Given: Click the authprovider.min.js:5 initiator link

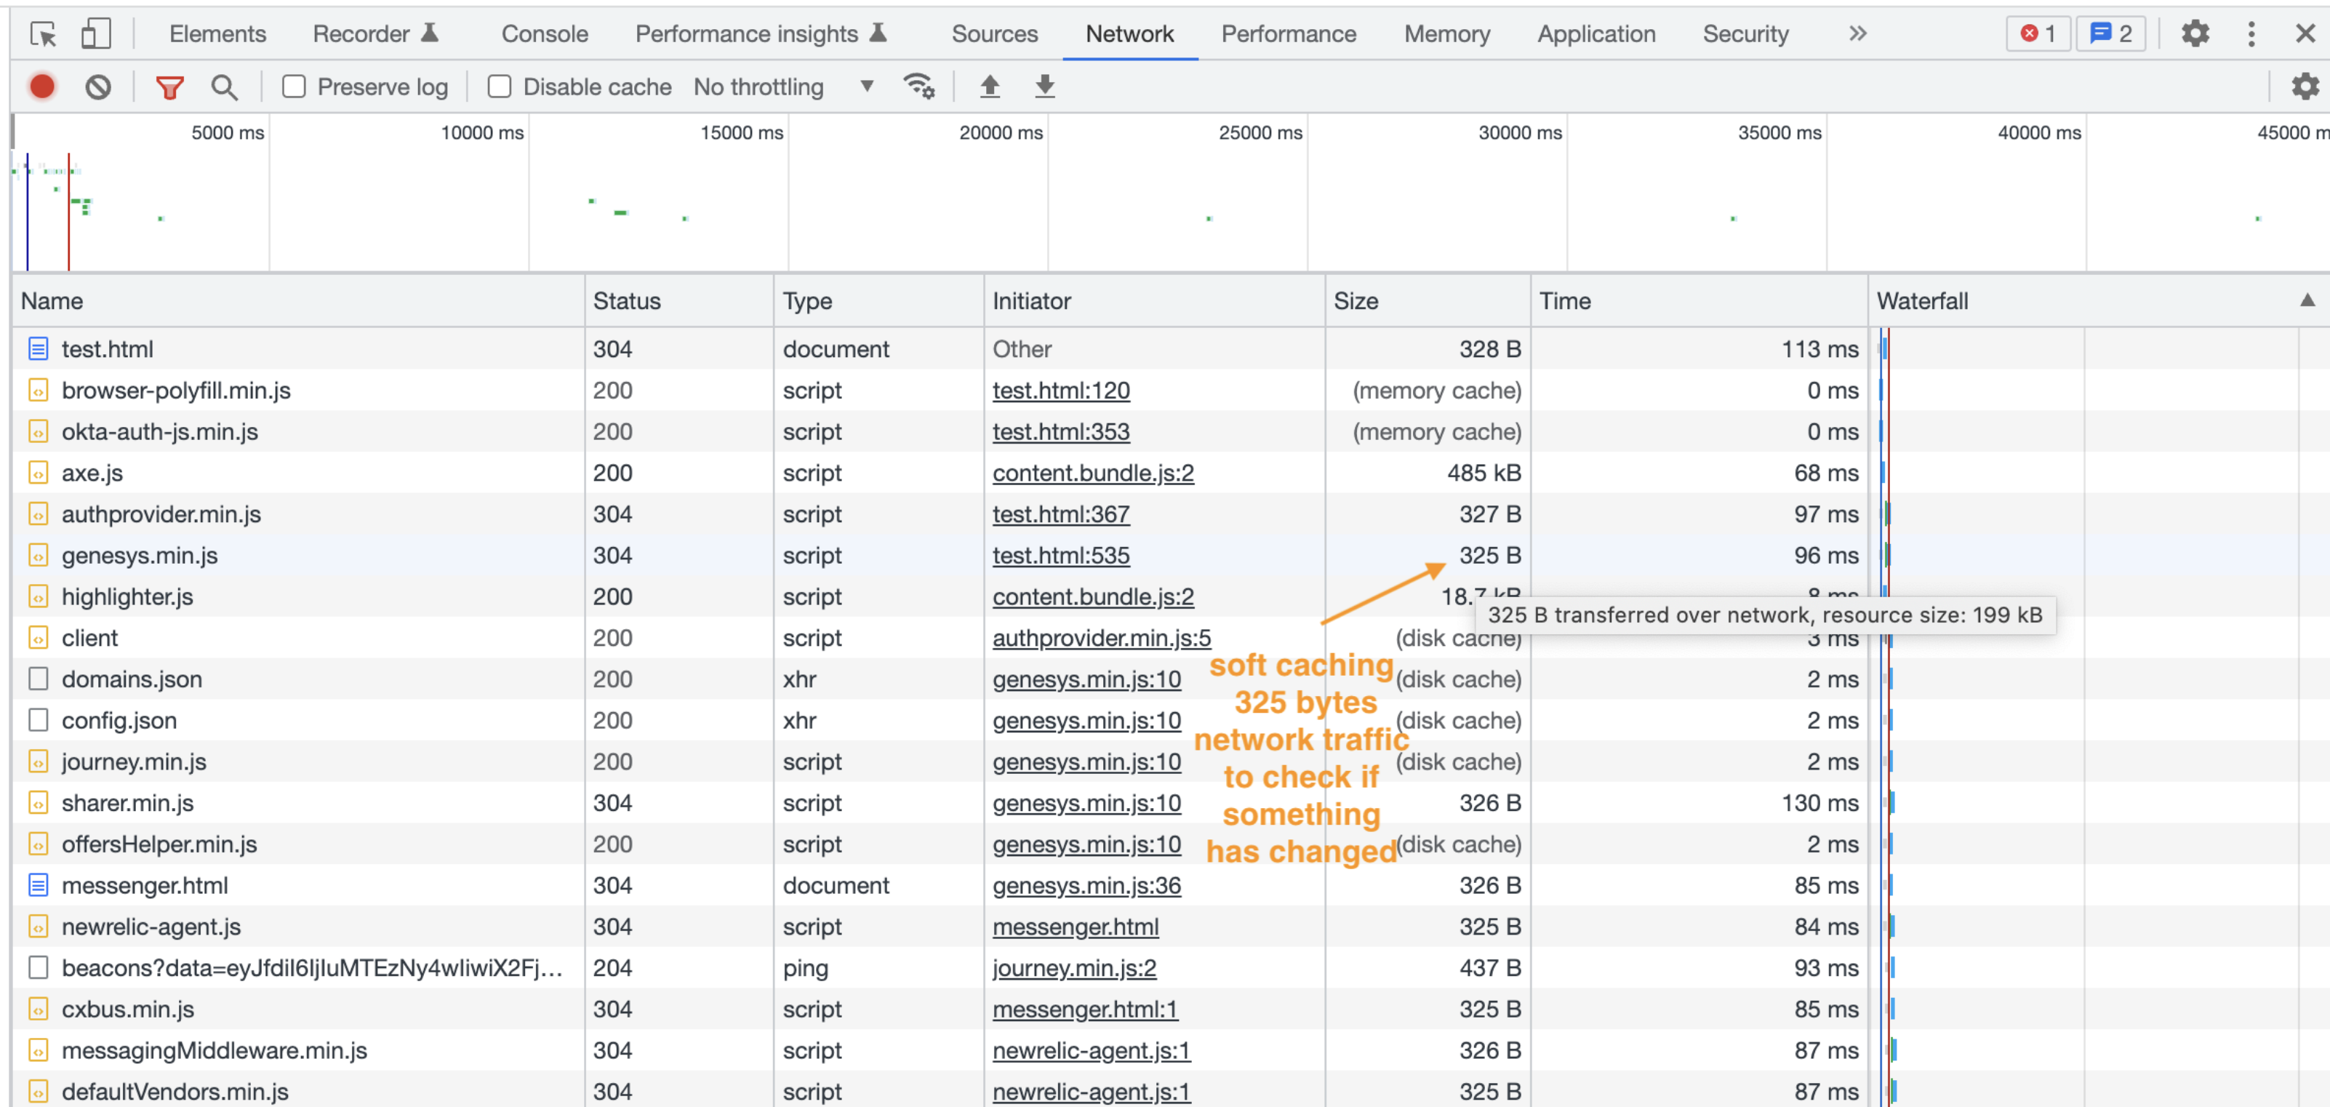Looking at the screenshot, I should (x=1101, y=638).
